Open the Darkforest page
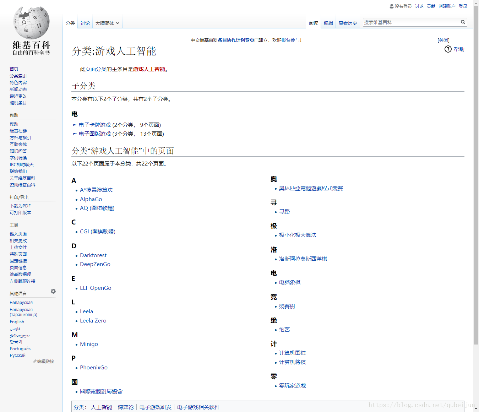 tap(93, 255)
